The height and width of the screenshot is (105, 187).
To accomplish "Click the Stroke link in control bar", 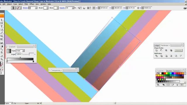I will tap(25, 8).
